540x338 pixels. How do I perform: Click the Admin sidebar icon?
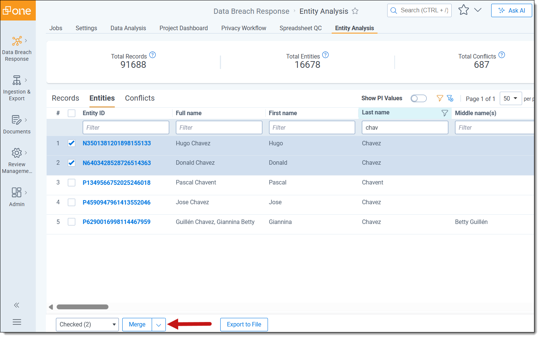click(17, 193)
